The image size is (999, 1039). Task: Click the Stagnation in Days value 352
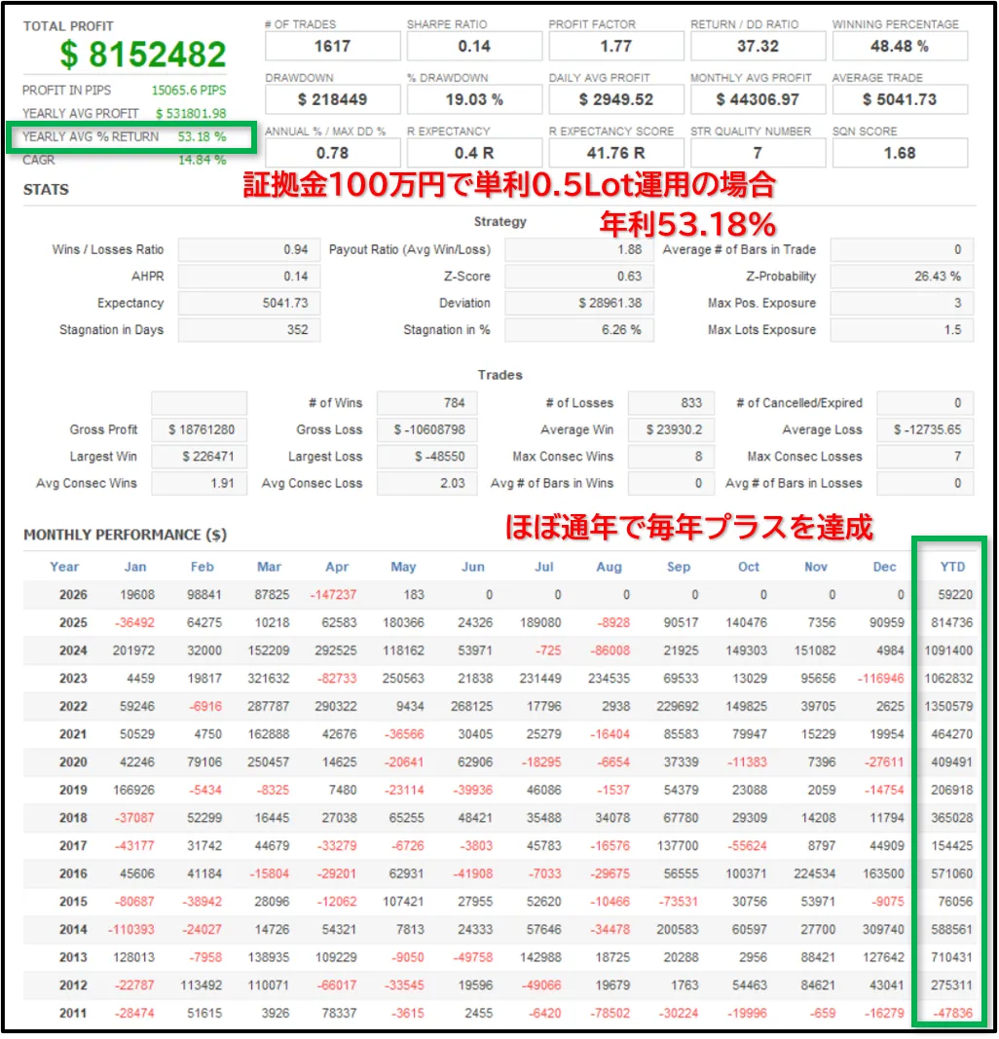[249, 329]
